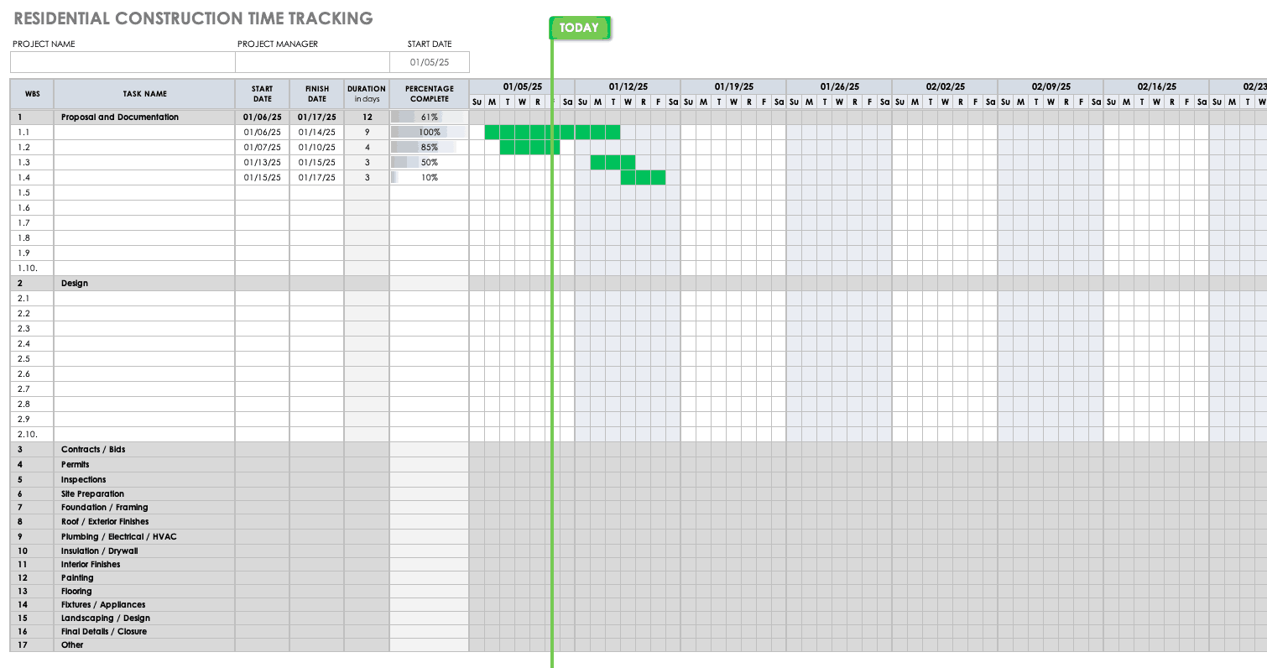The width and height of the screenshot is (1267, 668).
Task: Select finish date 01/17/25 in row 1.4
Action: pyautogui.click(x=317, y=178)
